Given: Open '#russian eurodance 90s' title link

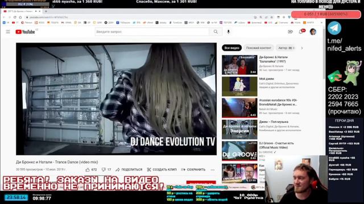Looking at the screenshot, I should coord(278,103).
